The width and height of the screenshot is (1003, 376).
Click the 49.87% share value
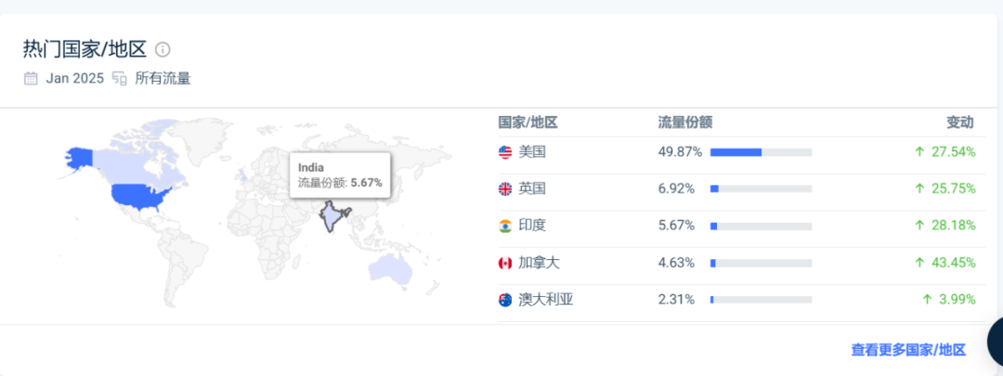[680, 152]
